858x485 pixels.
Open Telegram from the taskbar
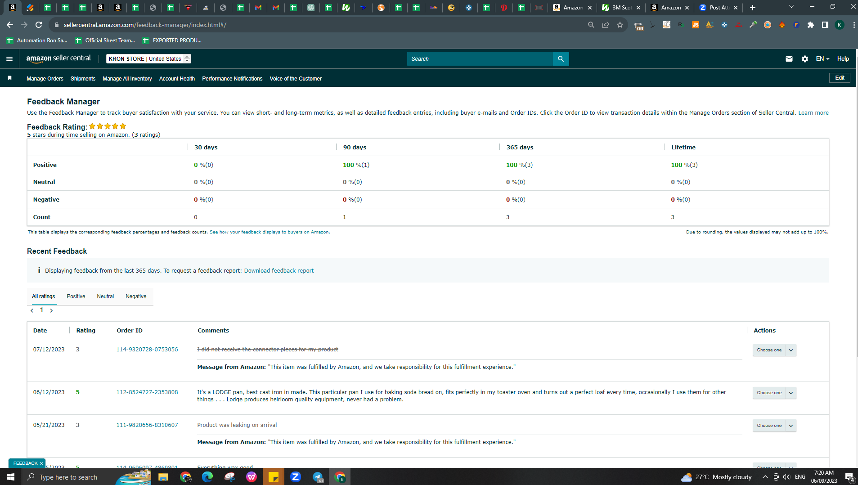point(318,477)
